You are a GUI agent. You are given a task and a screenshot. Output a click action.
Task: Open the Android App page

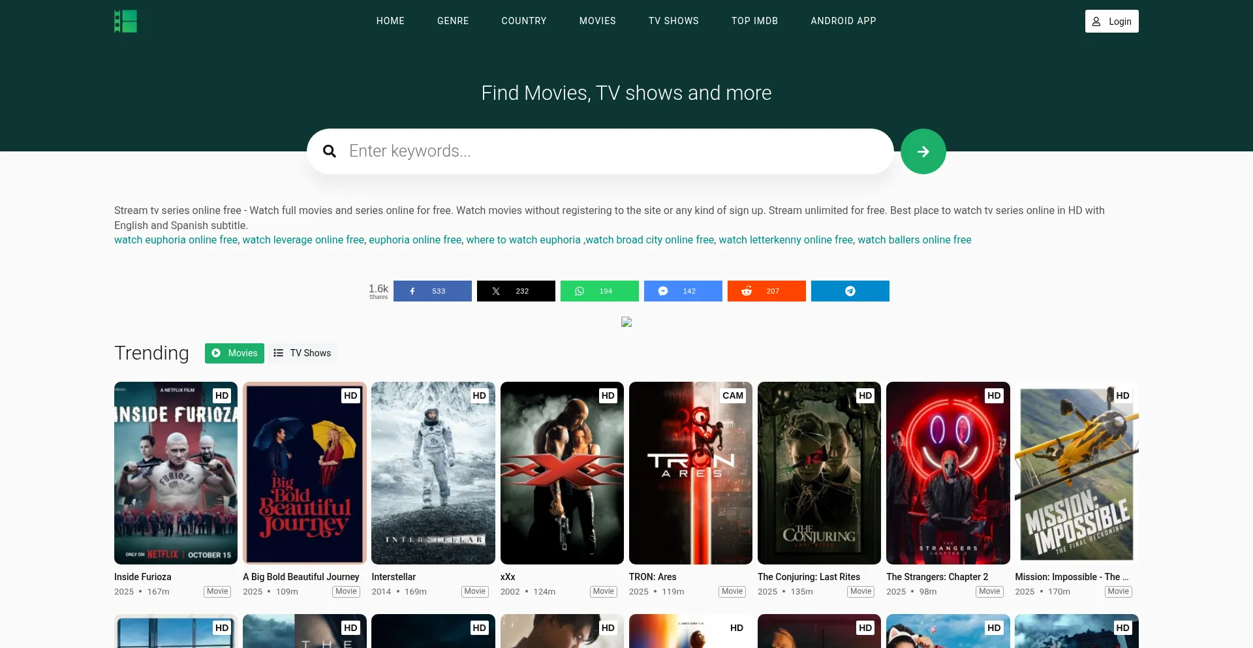pos(843,21)
